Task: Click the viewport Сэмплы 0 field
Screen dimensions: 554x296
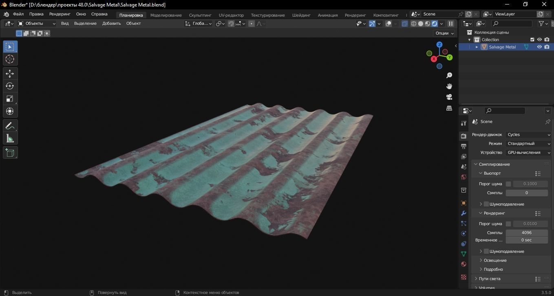Action: click(x=527, y=193)
